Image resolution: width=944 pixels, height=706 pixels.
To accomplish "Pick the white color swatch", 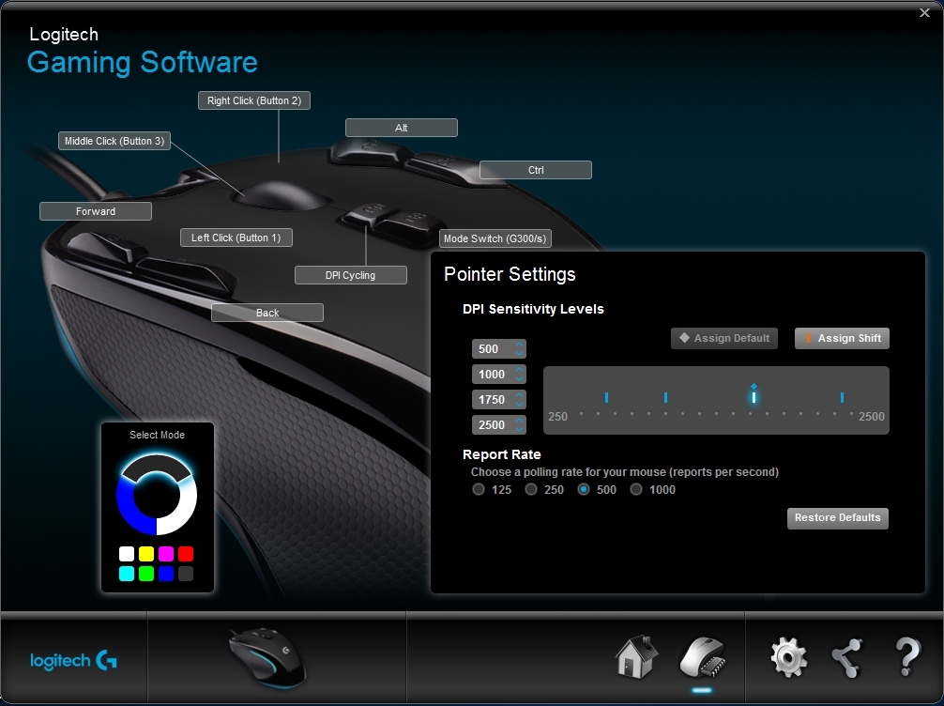I will [x=127, y=554].
